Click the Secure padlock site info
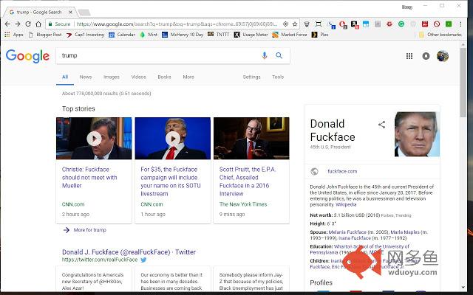473x295 pixels. point(59,24)
